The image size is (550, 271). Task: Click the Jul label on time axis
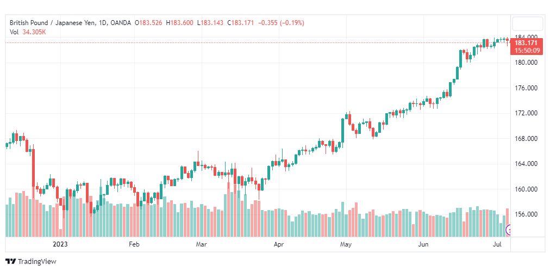[497, 244]
